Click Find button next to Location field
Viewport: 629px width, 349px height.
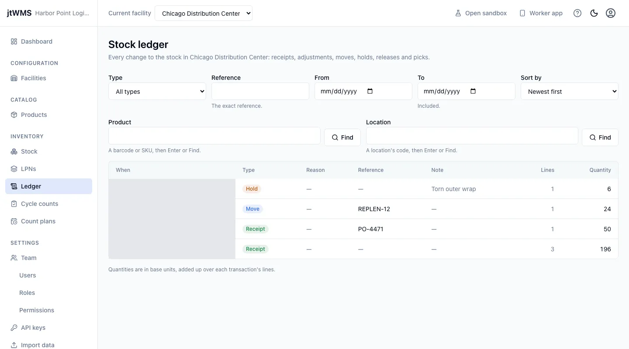click(x=600, y=137)
